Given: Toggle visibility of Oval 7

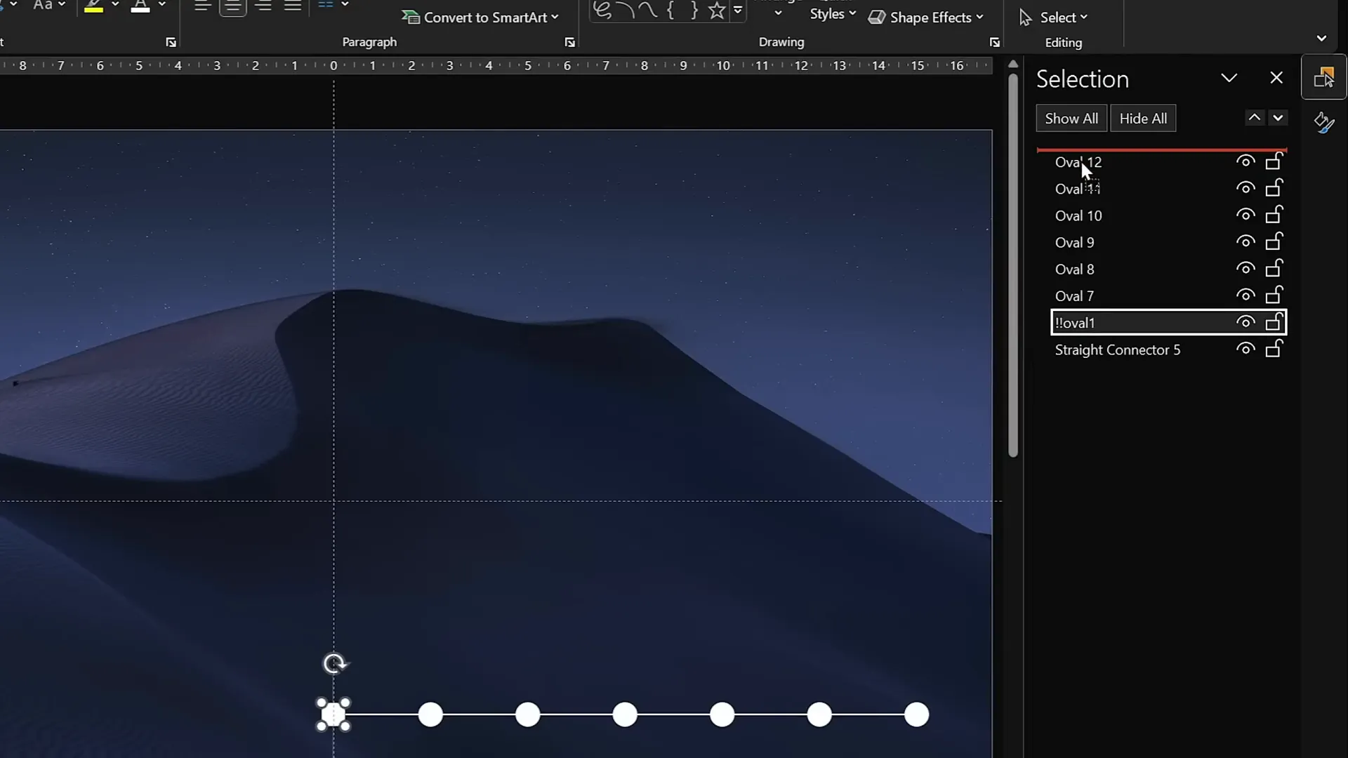Looking at the screenshot, I should coord(1245,295).
